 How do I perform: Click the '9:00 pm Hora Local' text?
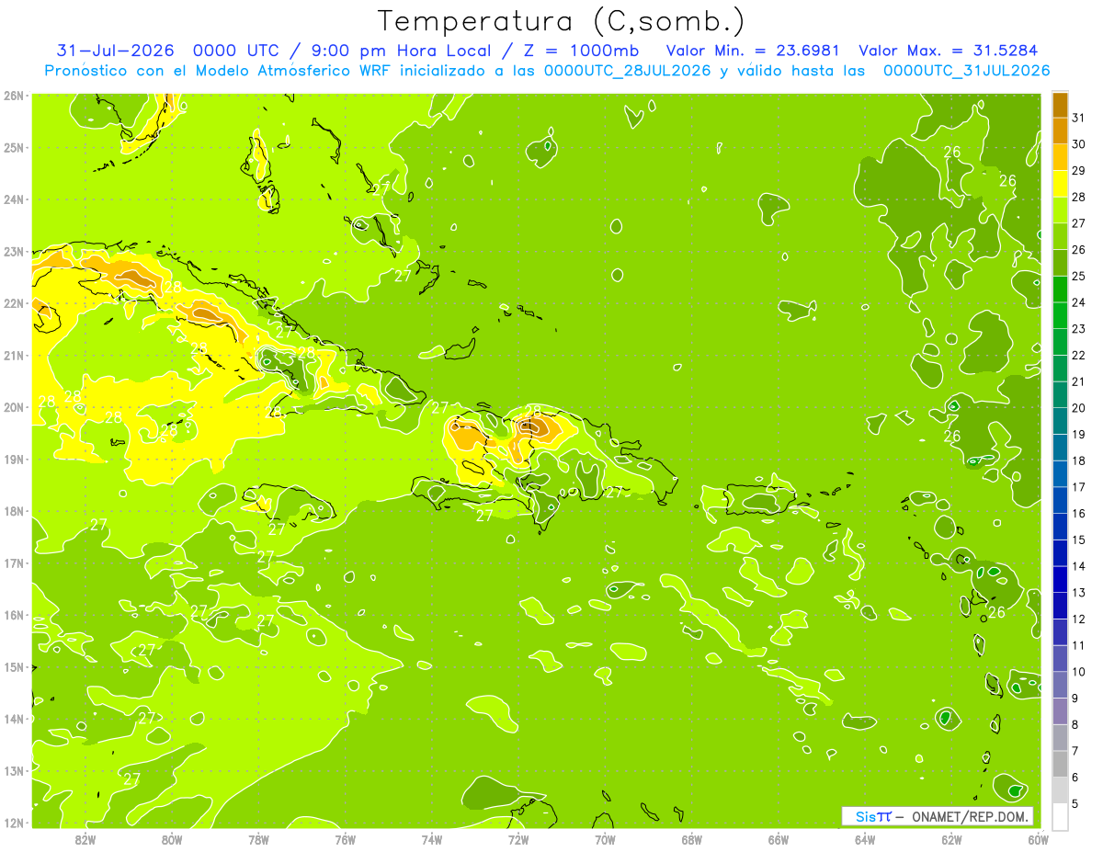click(399, 51)
